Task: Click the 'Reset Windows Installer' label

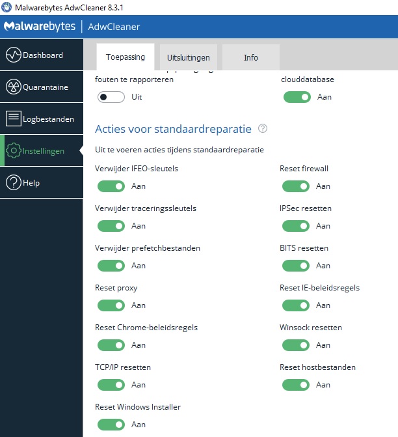Action: 138,407
